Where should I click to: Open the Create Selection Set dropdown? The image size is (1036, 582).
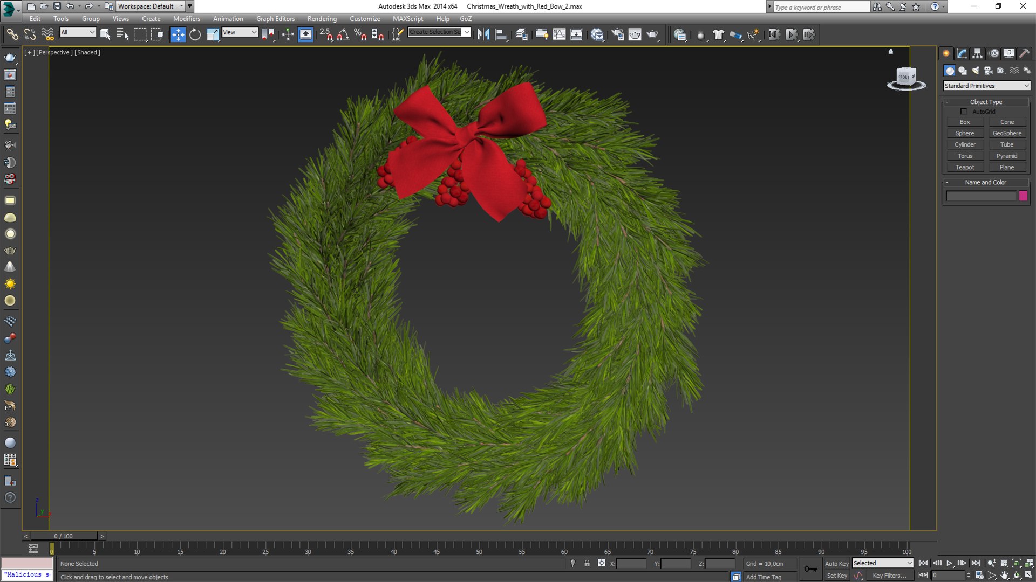[439, 32]
